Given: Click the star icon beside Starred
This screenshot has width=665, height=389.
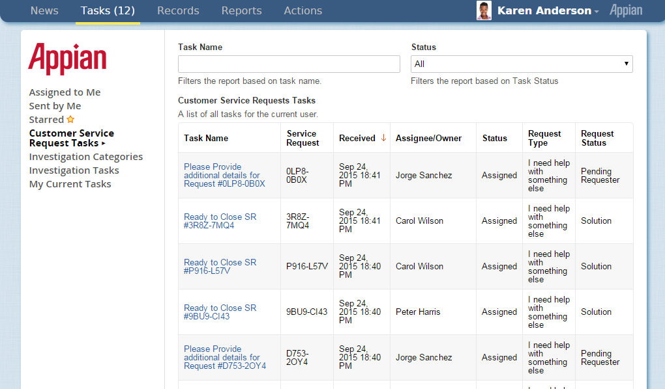Looking at the screenshot, I should 70,119.
